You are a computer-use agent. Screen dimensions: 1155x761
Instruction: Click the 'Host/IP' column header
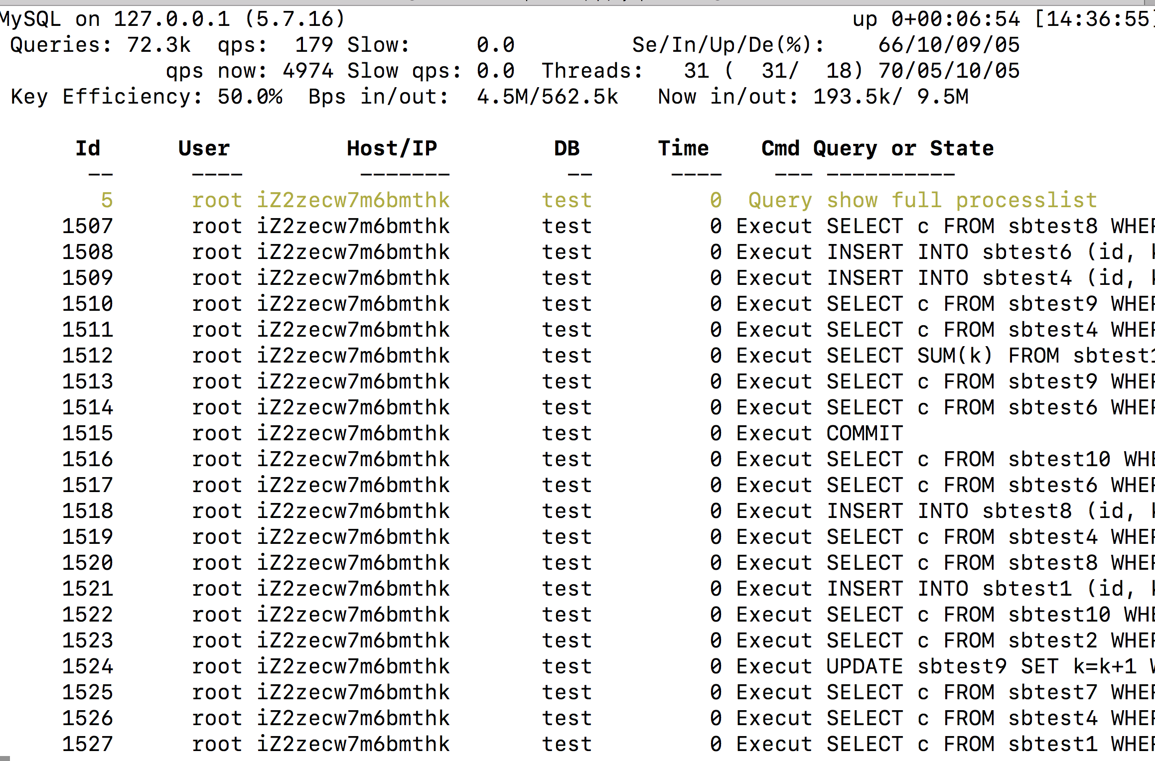[x=392, y=149]
